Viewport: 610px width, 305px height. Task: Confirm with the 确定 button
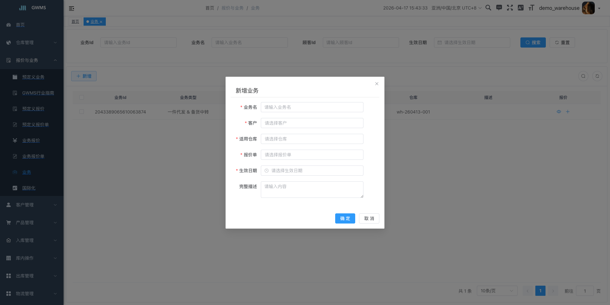345,218
